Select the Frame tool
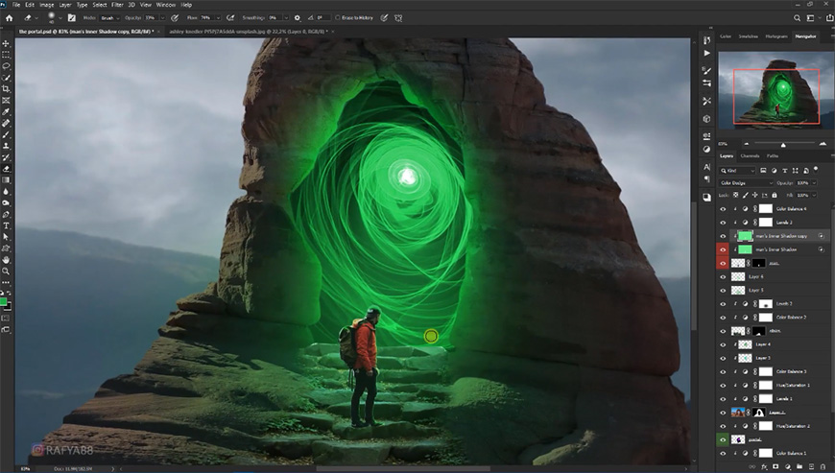This screenshot has width=835, height=473. coord(6,101)
